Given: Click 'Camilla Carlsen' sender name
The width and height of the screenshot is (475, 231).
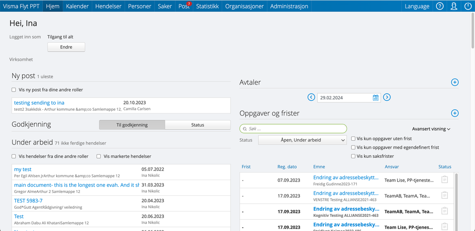Looking at the screenshot, I should pos(137,109).
